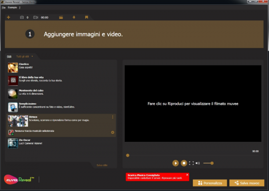The image size is (269, 191).
Task: Click the Strisce style thumbnail
Action: (18, 121)
